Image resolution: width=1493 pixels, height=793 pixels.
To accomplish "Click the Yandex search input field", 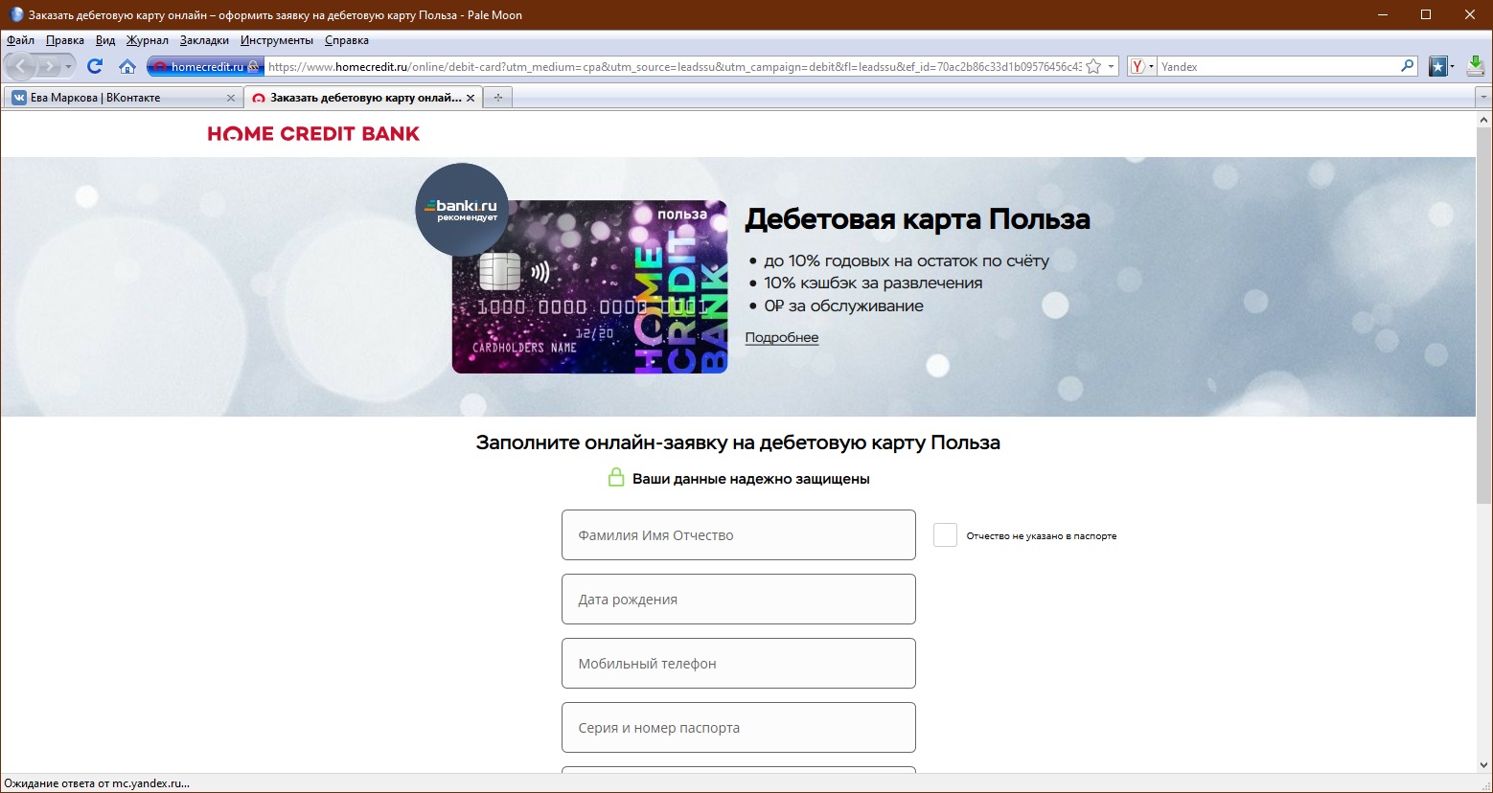I will pos(1277,67).
